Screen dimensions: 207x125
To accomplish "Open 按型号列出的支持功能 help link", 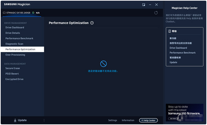I will [x=181, y=43].
